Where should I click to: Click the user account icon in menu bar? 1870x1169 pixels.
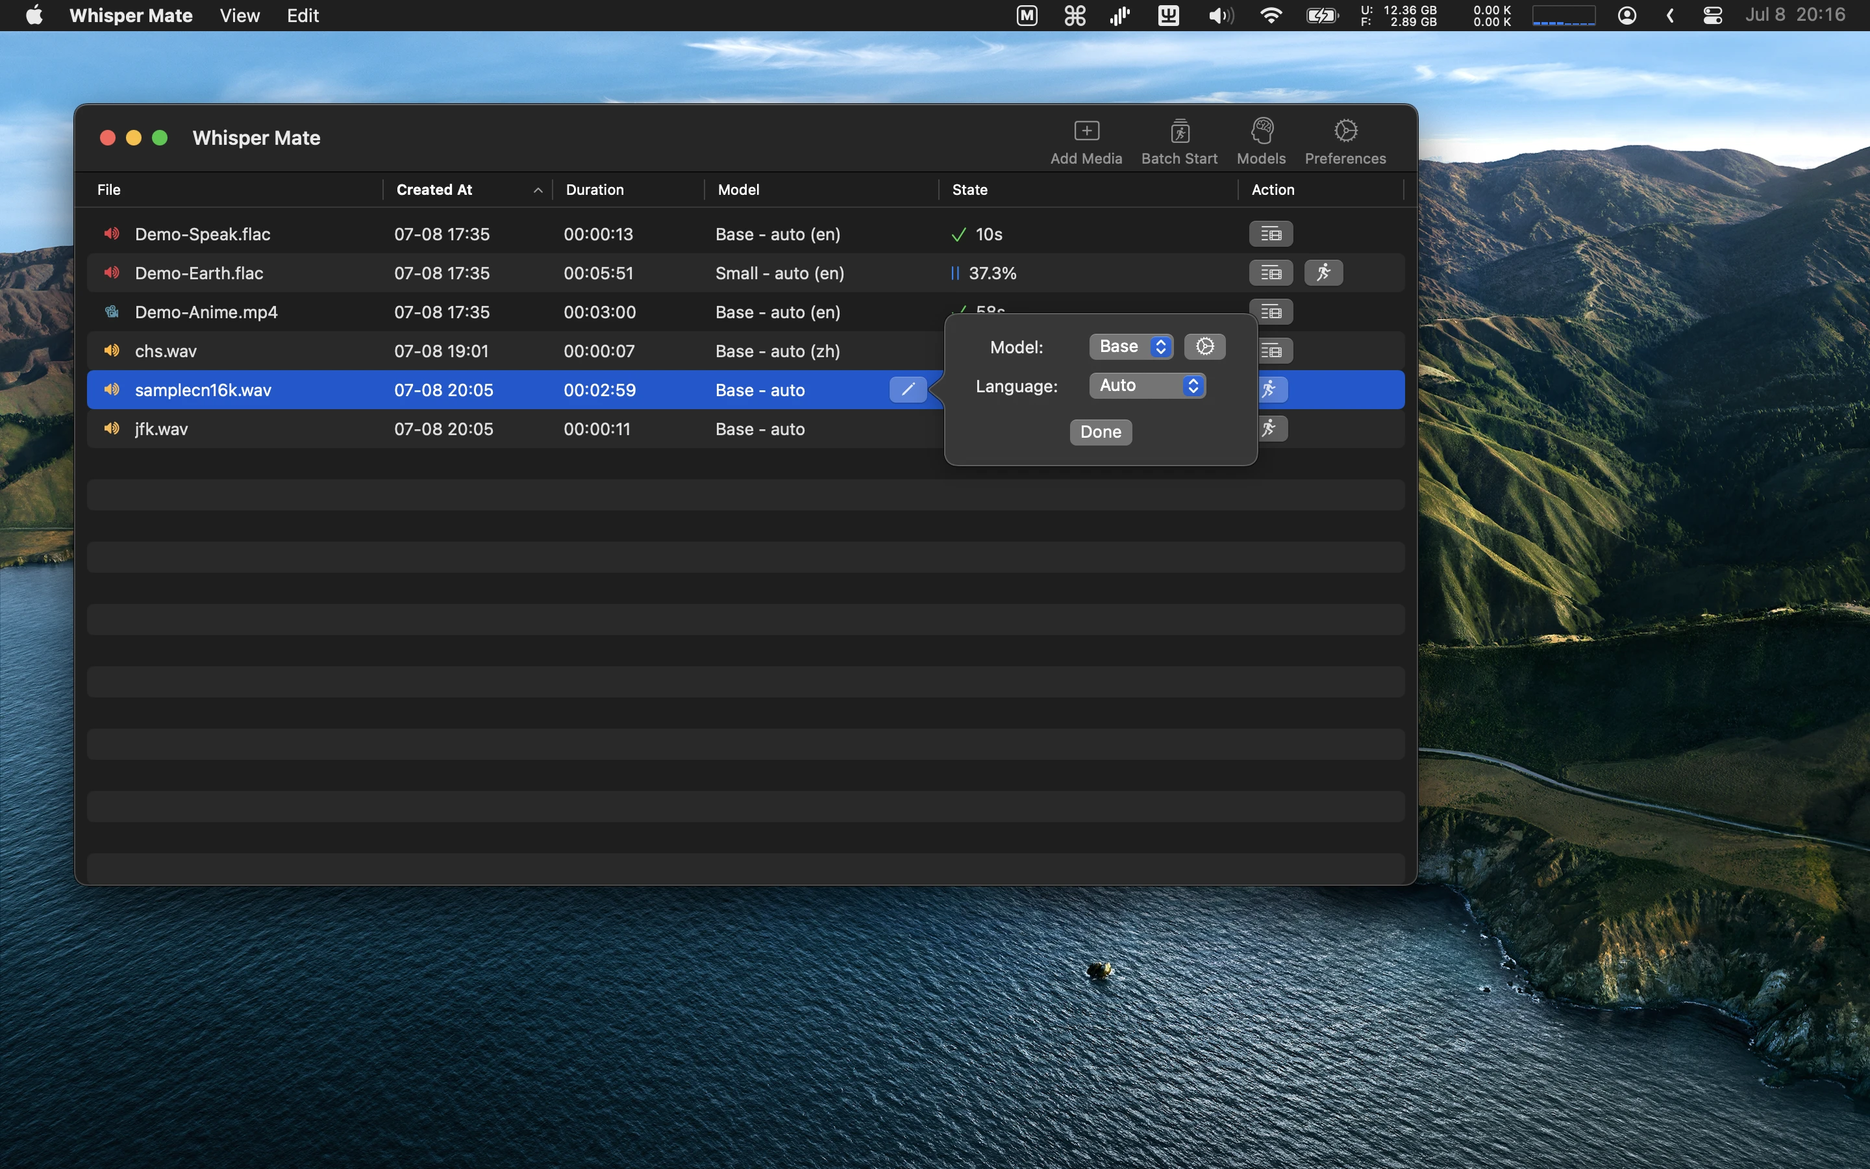[1627, 16]
